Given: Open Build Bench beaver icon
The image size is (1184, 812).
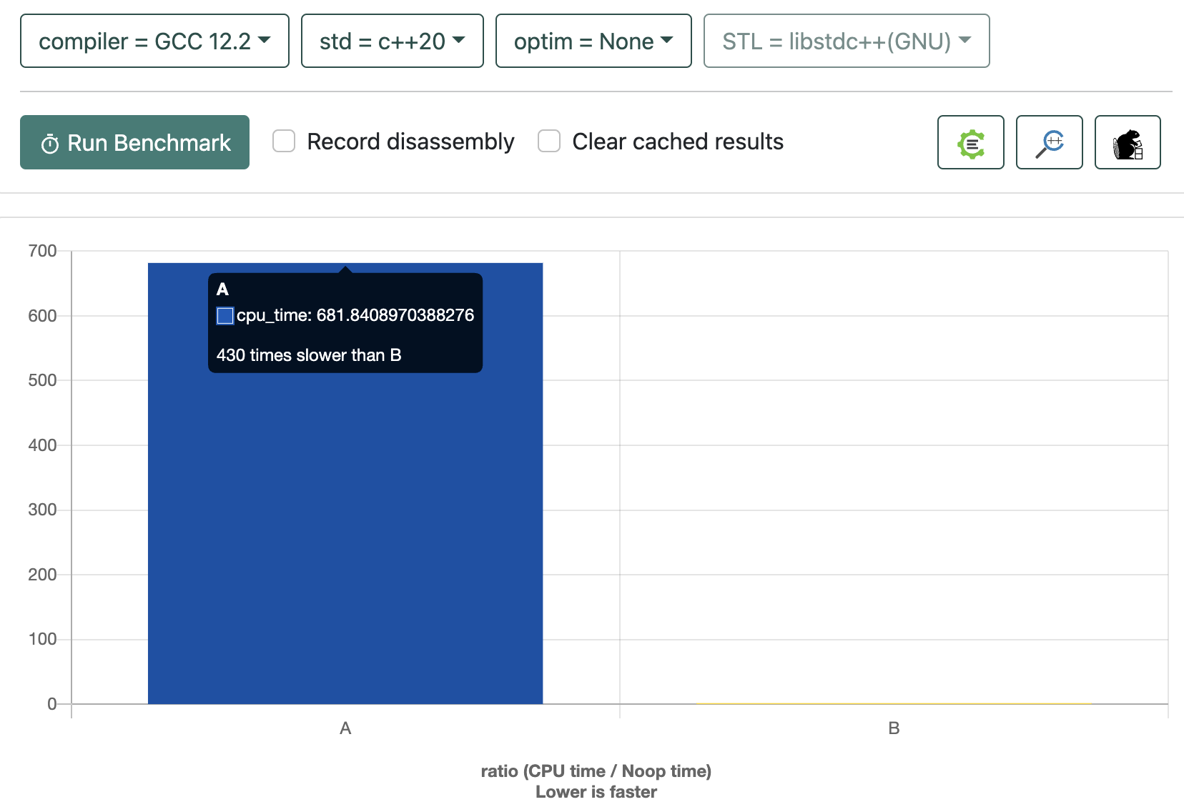Looking at the screenshot, I should tap(1128, 142).
